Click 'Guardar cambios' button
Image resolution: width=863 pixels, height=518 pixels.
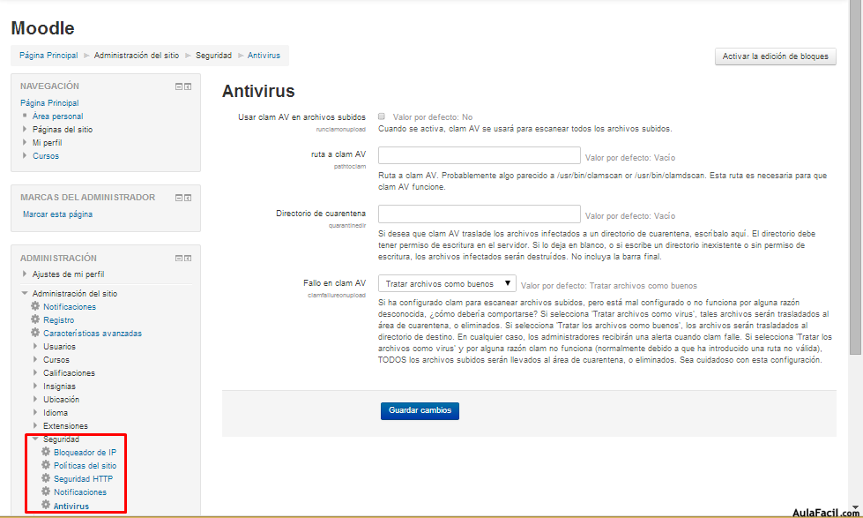point(420,410)
